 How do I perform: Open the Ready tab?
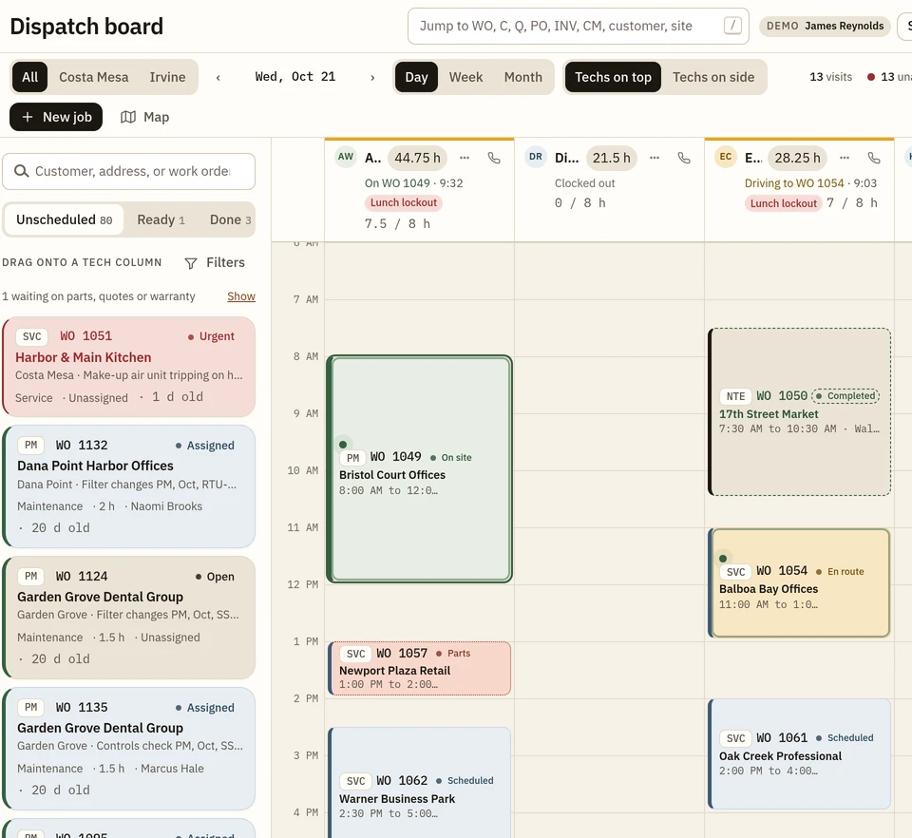point(161,219)
